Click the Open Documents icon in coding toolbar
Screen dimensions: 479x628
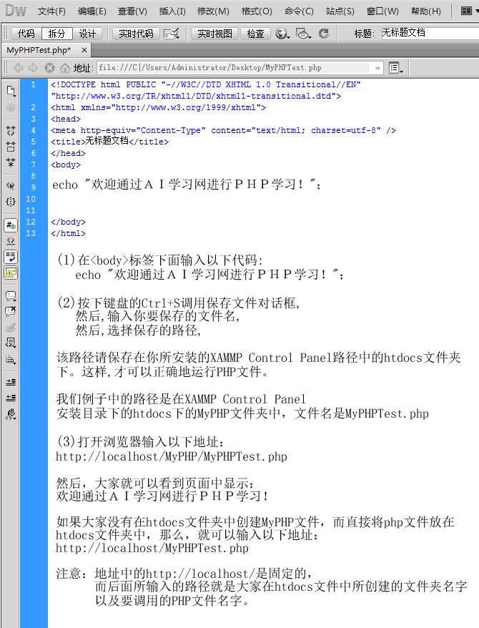click(11, 91)
